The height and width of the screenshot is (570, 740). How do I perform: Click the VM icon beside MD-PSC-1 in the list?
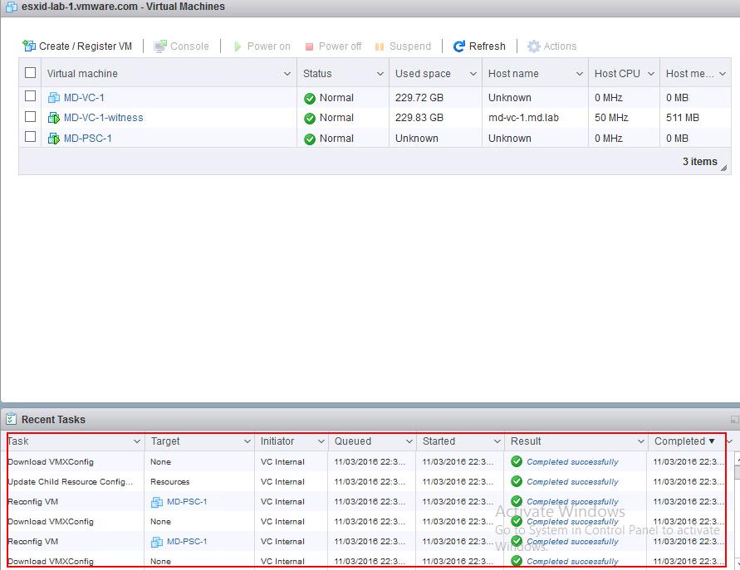pyautogui.click(x=54, y=138)
